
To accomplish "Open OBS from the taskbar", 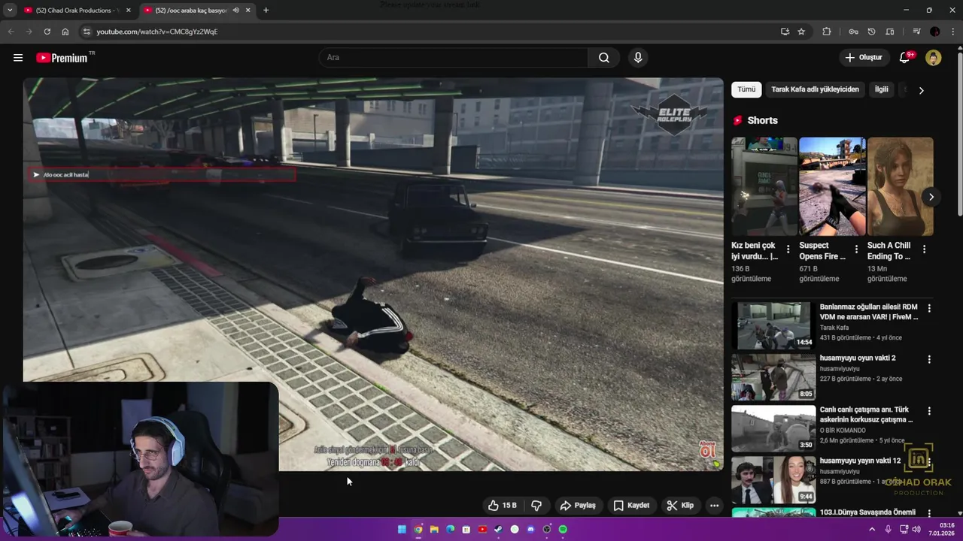I will 547,529.
